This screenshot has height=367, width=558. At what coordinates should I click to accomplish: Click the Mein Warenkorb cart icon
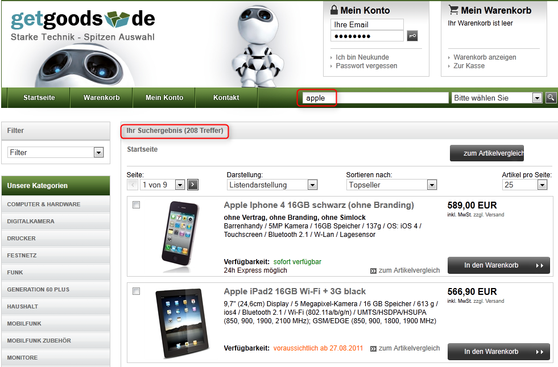tap(453, 10)
